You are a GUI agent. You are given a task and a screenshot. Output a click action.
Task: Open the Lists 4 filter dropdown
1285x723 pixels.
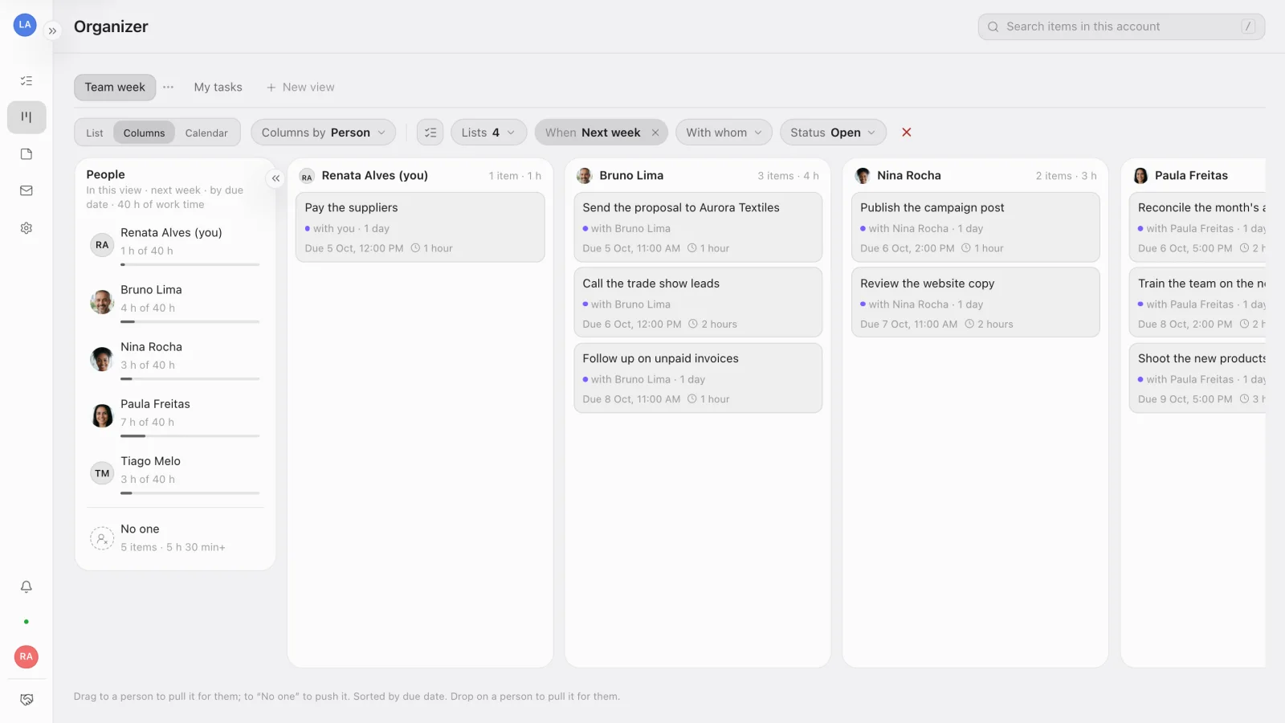click(489, 133)
